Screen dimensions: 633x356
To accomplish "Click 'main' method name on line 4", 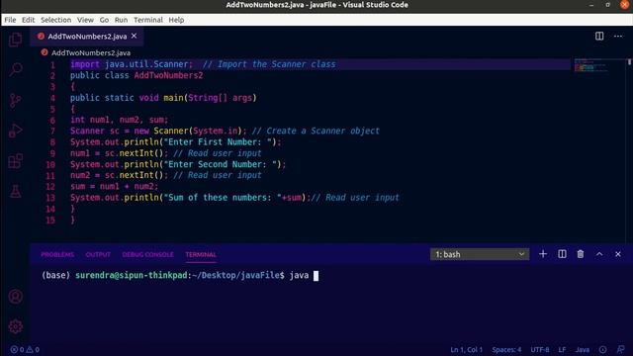I will point(173,98).
